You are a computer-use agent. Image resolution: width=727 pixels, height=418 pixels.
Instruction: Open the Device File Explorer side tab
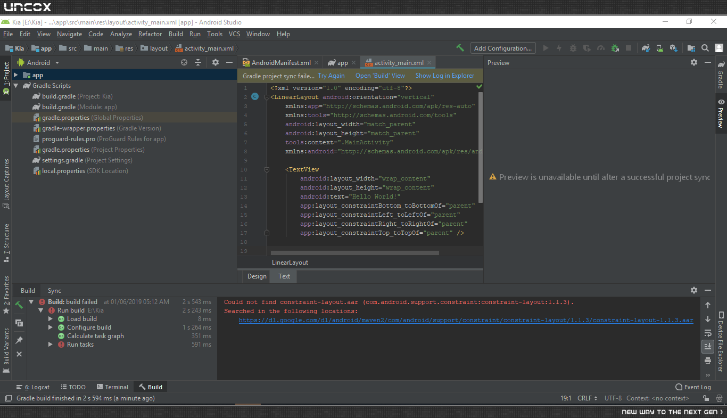coord(721,341)
